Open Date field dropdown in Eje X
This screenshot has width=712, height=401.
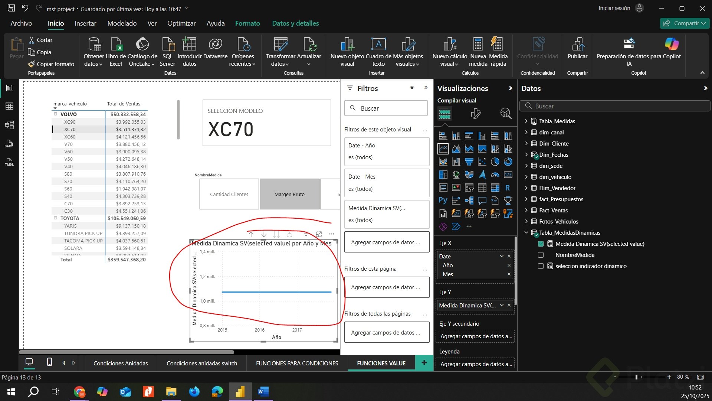coord(502,256)
